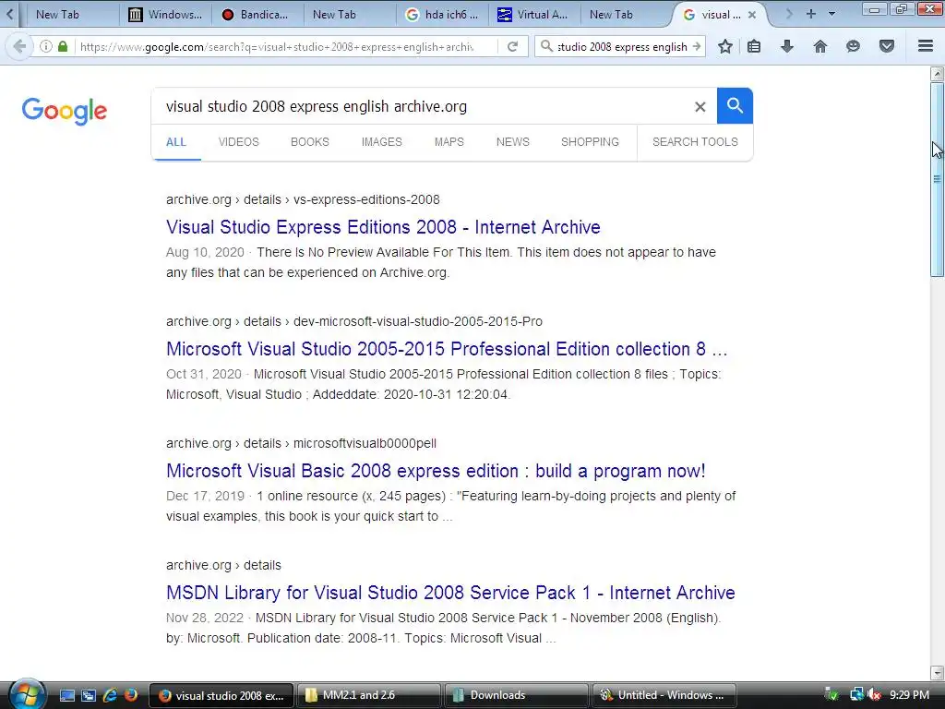Screen dimensions: 945x709
Task: Click the browser back arrow button
Action: pos(19,46)
